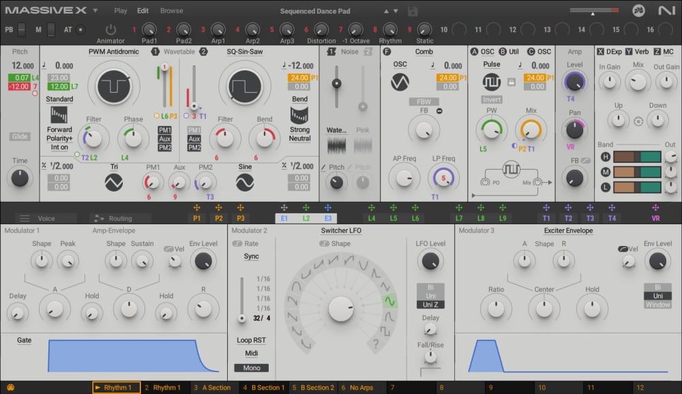The width and height of the screenshot is (682, 394).
Task: Click the L4 modulation drag handle icon
Action: [372, 208]
